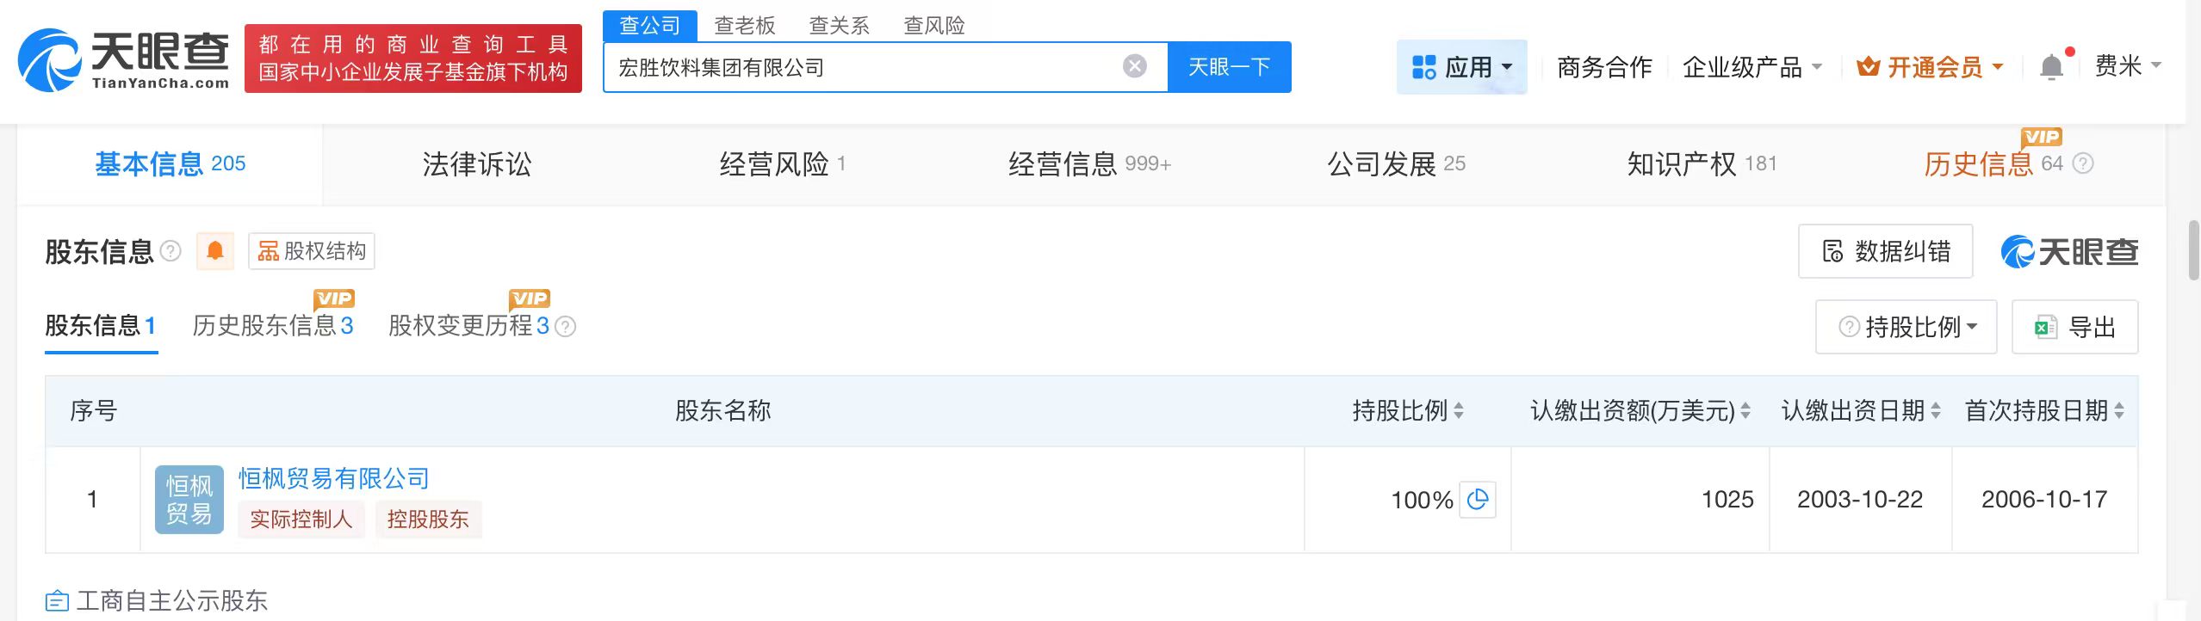Click help icon beside 股权变更历程
2201x621 pixels.
(x=566, y=327)
